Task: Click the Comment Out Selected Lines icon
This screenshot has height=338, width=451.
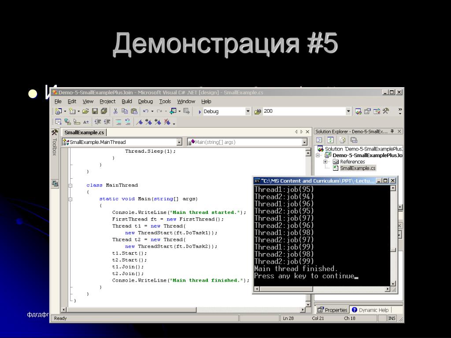Action: [118, 122]
